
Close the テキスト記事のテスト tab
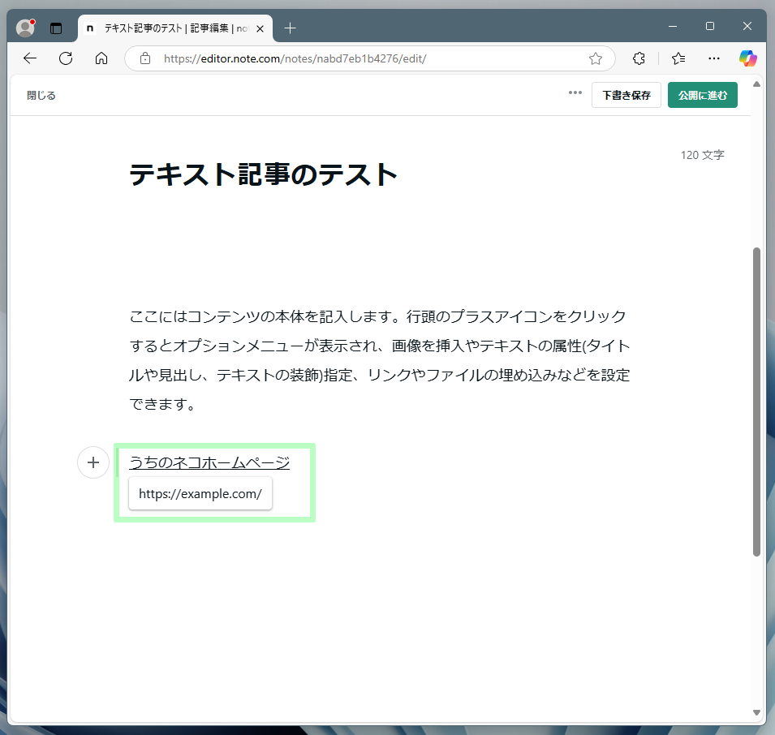tap(260, 28)
